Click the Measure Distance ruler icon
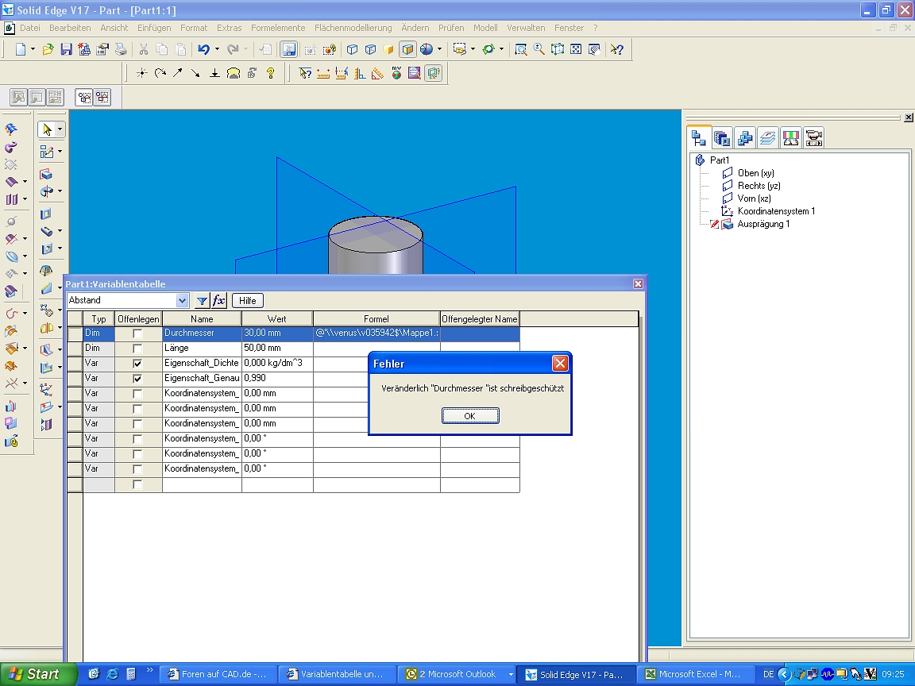 tap(323, 73)
